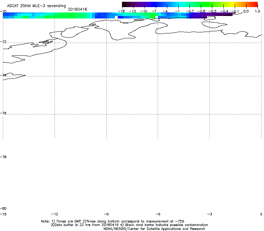264x231 pixels.
Task: Click the -16 color scale label
Action: [x=121, y=11]
